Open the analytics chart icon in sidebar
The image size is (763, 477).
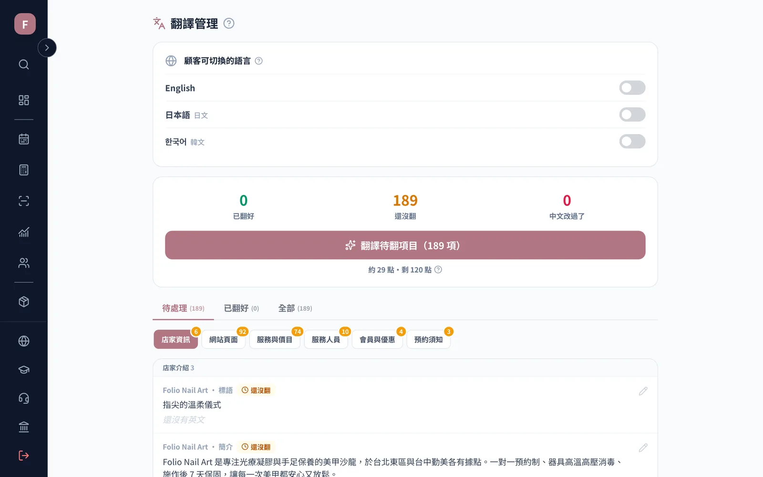point(24,232)
